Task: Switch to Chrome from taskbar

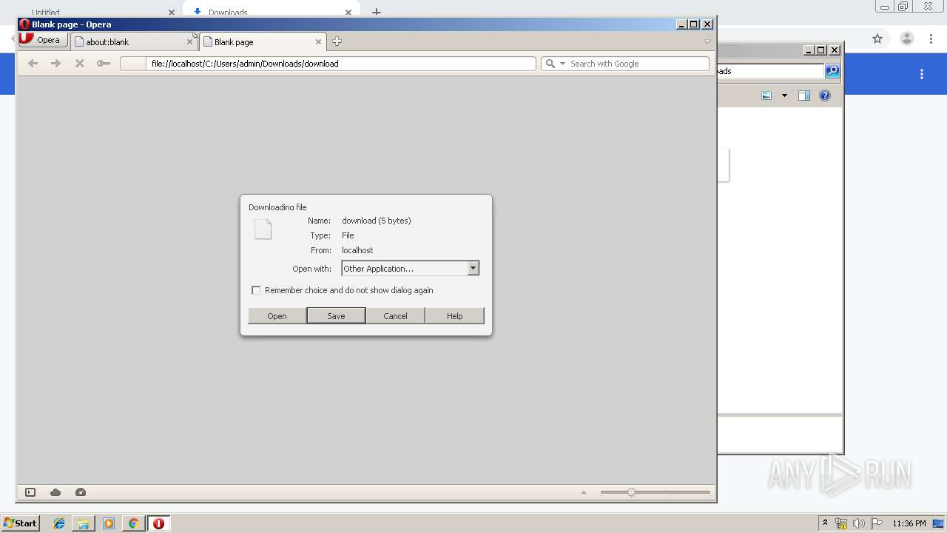Action: [x=133, y=523]
